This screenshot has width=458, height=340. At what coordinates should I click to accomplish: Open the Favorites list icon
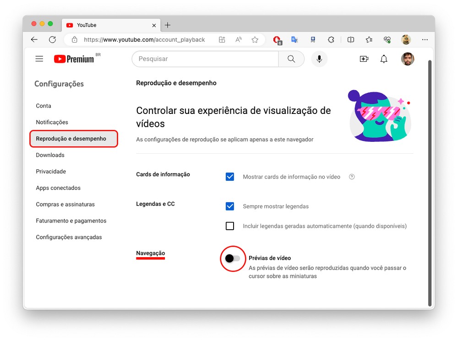(369, 40)
